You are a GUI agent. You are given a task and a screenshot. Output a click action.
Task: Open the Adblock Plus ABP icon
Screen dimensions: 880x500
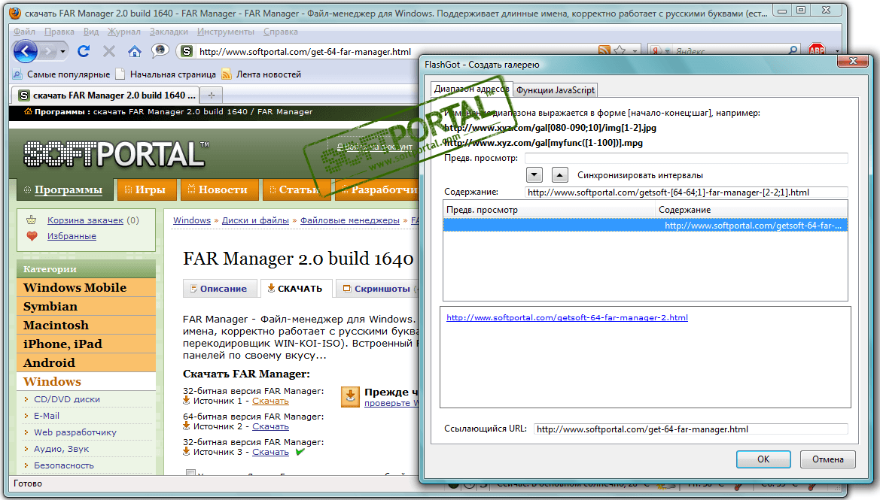click(817, 50)
